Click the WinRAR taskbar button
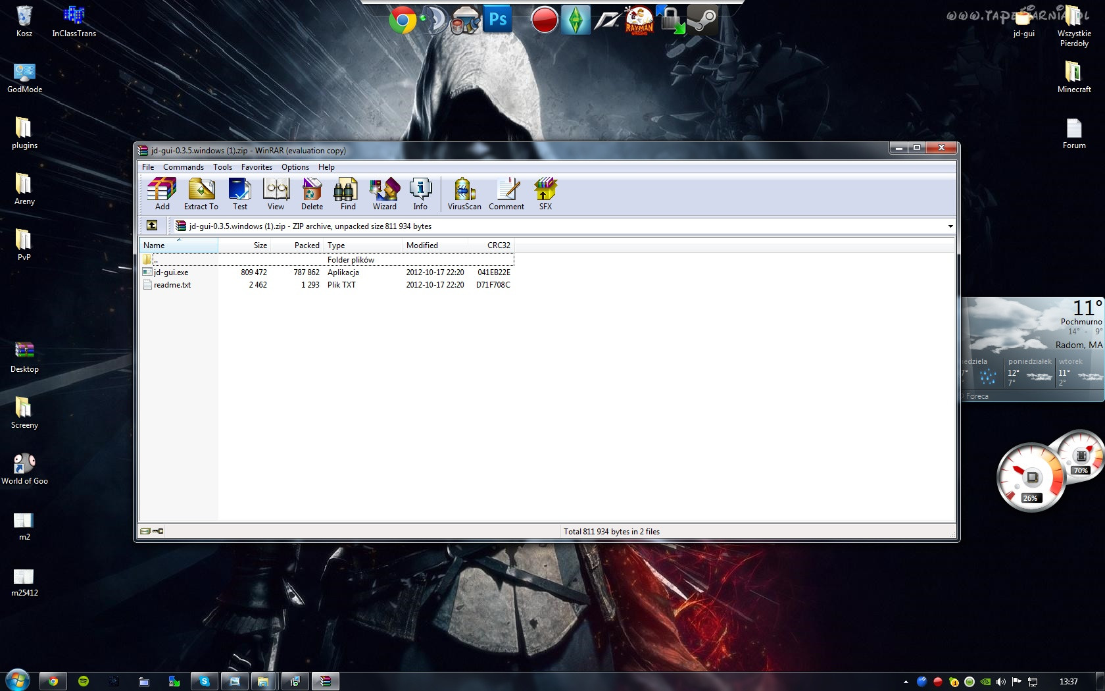 [325, 682]
